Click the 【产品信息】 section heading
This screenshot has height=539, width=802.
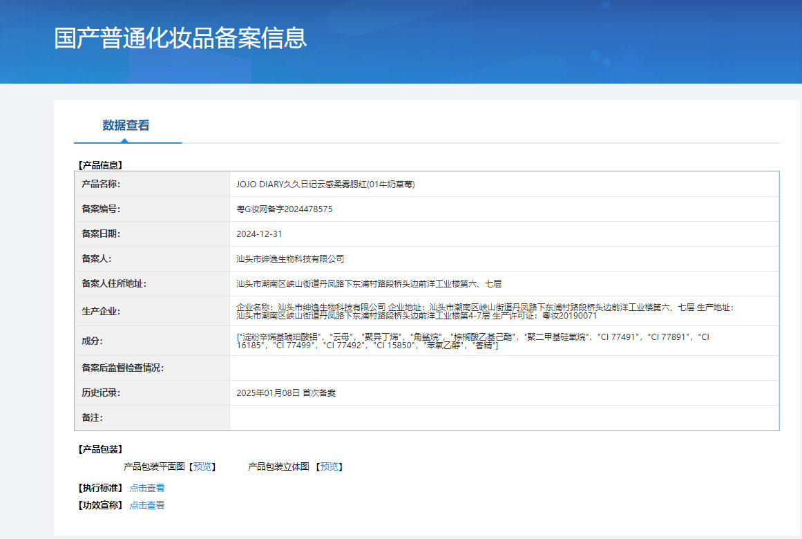(x=100, y=165)
